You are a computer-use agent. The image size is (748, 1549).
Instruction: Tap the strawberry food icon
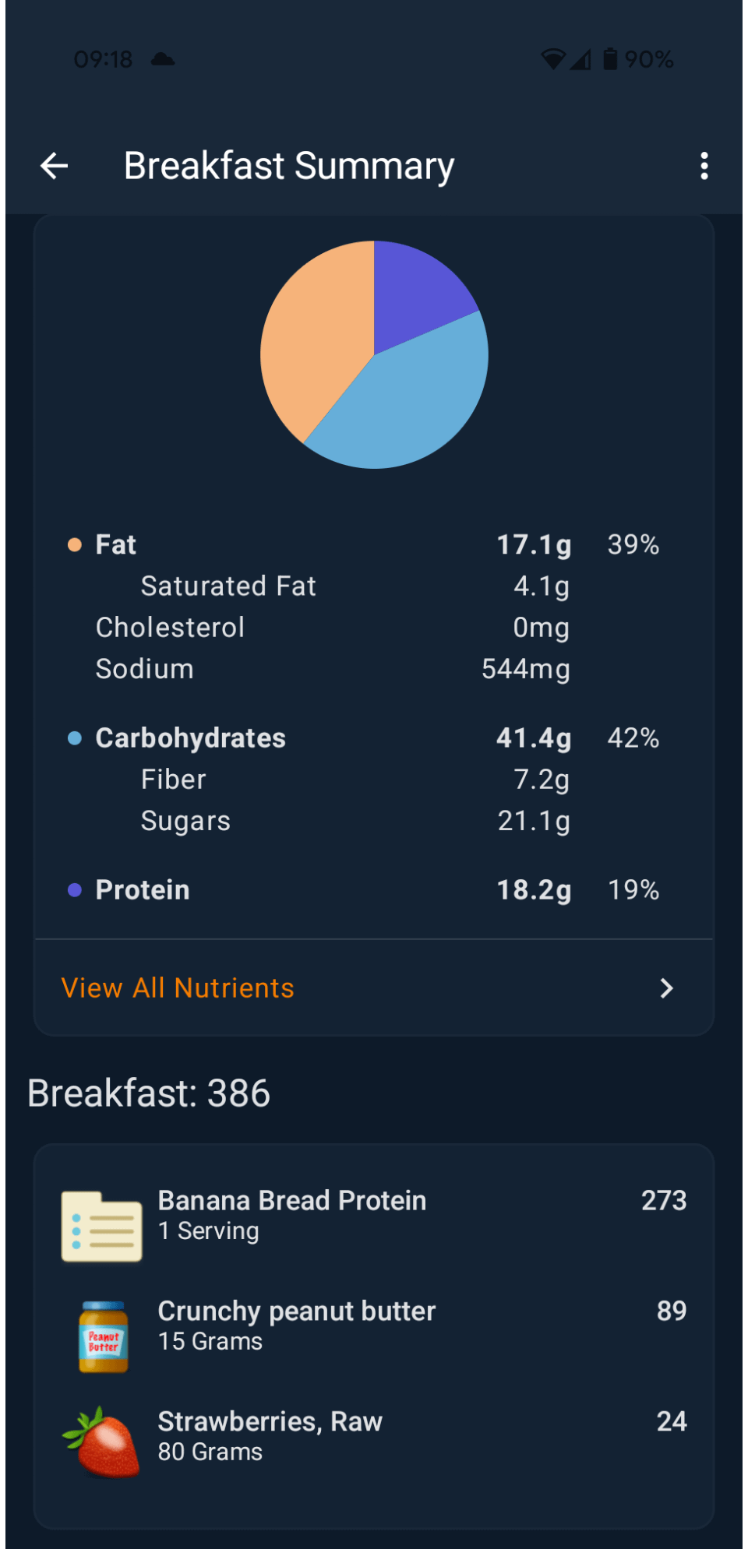pos(102,1442)
